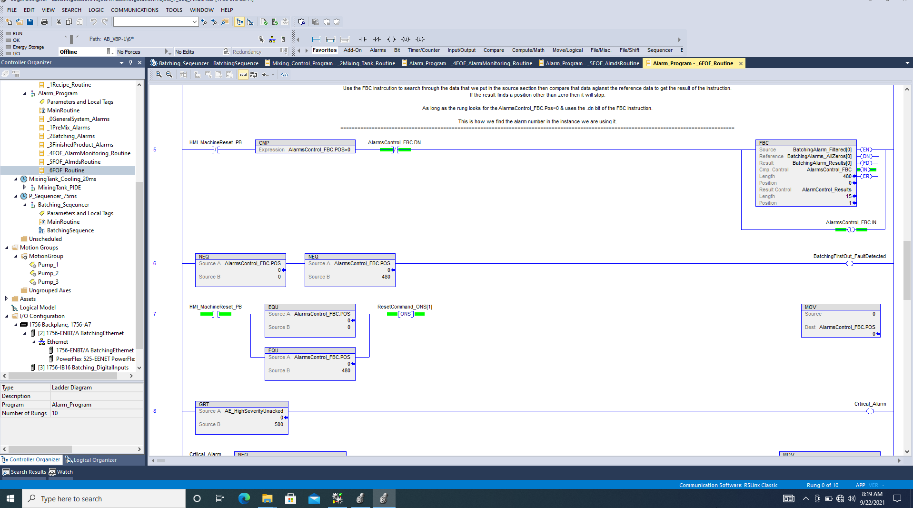Open the Watch panel tab
This screenshot has width=913, height=508.
(61, 472)
